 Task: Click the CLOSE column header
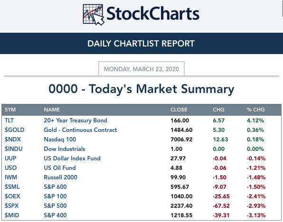tap(179, 110)
